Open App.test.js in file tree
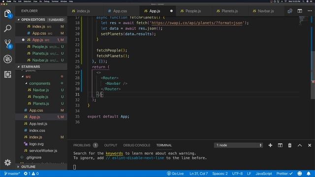Viewport: 315px width, 177px height. click(41, 124)
